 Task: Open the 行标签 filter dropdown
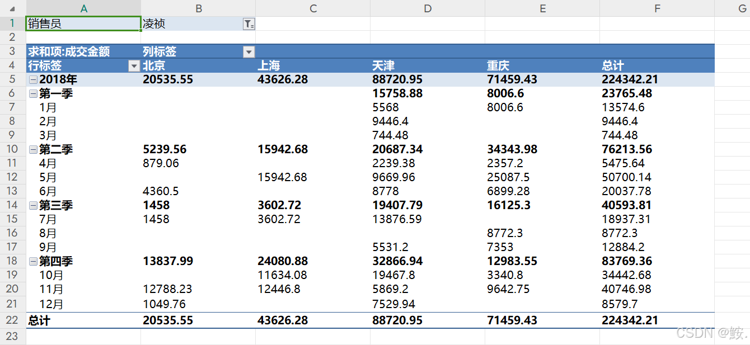[x=134, y=66]
